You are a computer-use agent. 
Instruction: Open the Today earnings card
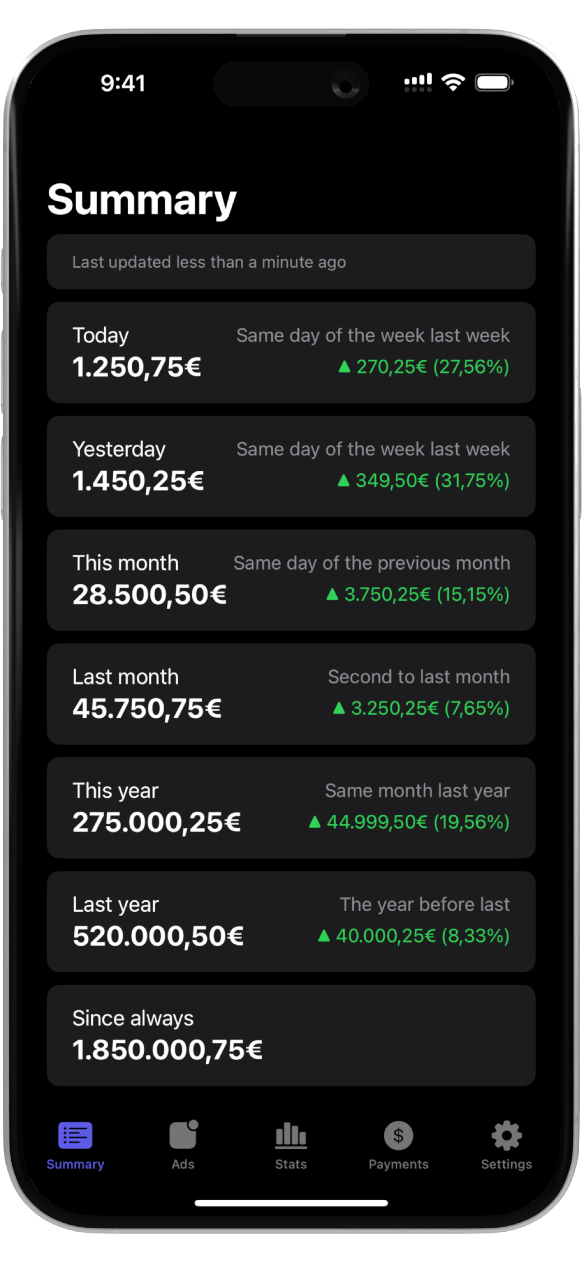pyautogui.click(x=291, y=352)
